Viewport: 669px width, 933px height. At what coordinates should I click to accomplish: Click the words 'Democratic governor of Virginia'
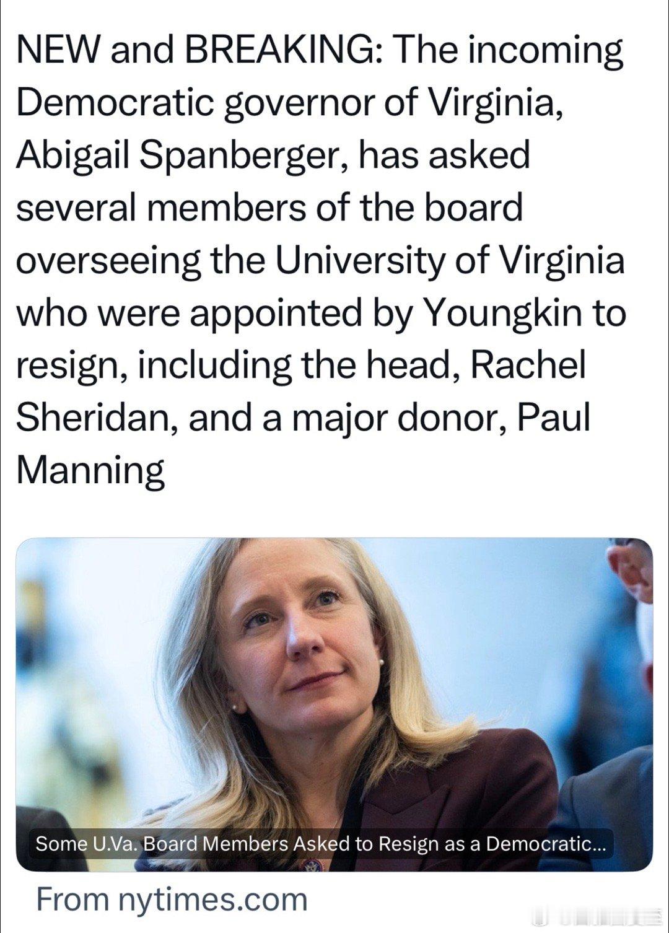[289, 103]
